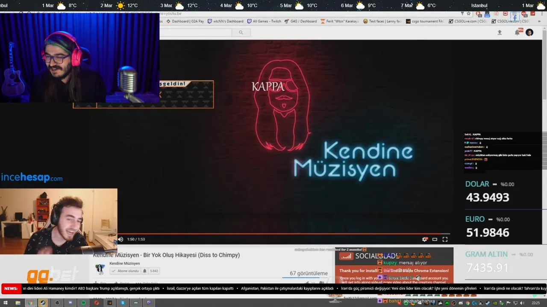Click the Social Blade extension logo

[x=368, y=256]
